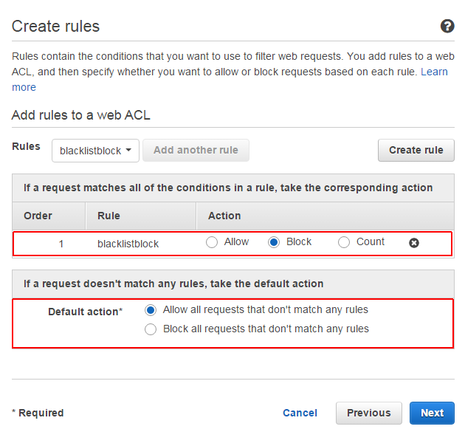465x429 pixels.
Task: Choose Block all requests default action
Action: 151,329
